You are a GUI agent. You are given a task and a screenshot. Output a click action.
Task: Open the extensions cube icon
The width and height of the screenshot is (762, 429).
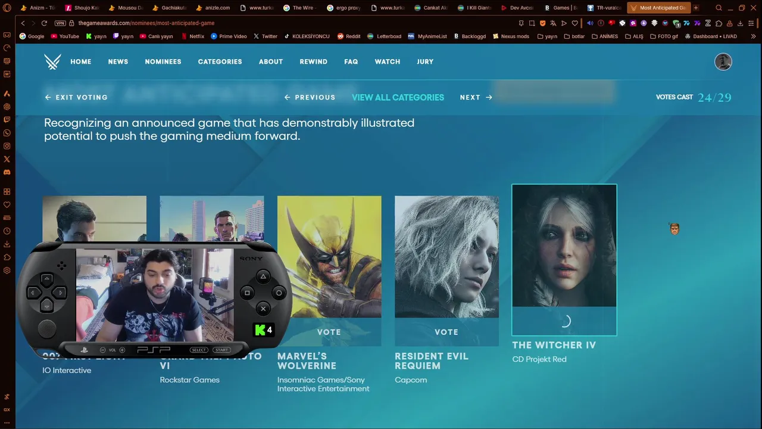(719, 23)
